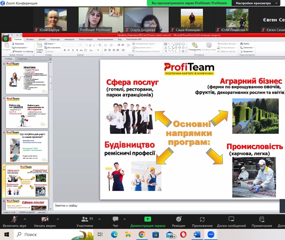This screenshot has height=240, width=285.
Task: Open the Переходы ribbon tab
Action: (x=55, y=39)
